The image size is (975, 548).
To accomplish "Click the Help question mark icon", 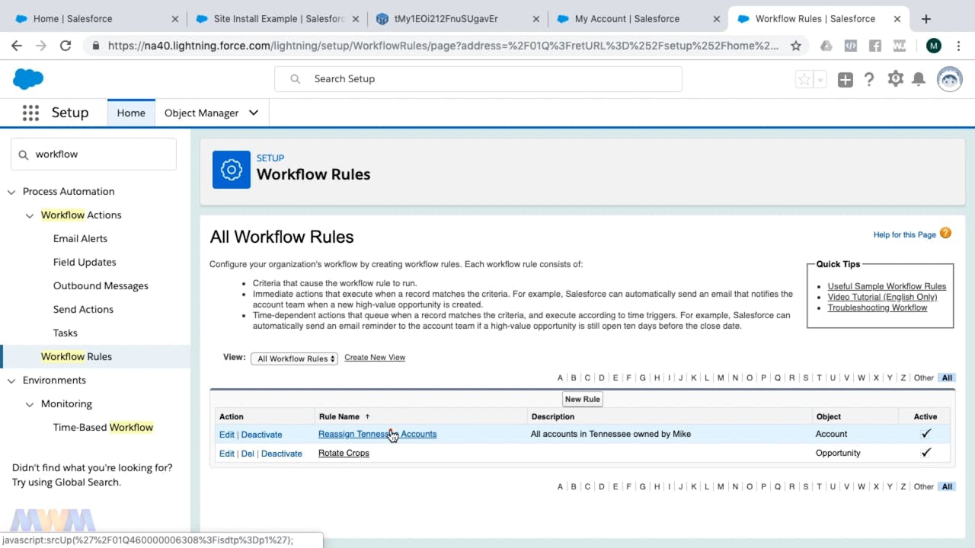I will click(x=869, y=79).
